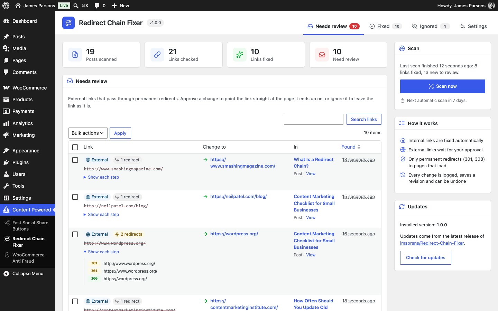Click the Media icon in sidebar
Image resolution: width=498 pixels, height=311 pixels.
coord(6,48)
